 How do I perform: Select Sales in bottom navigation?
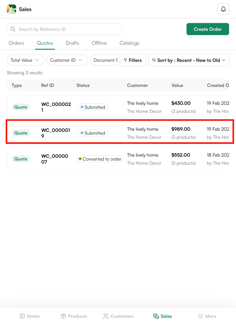point(162,316)
